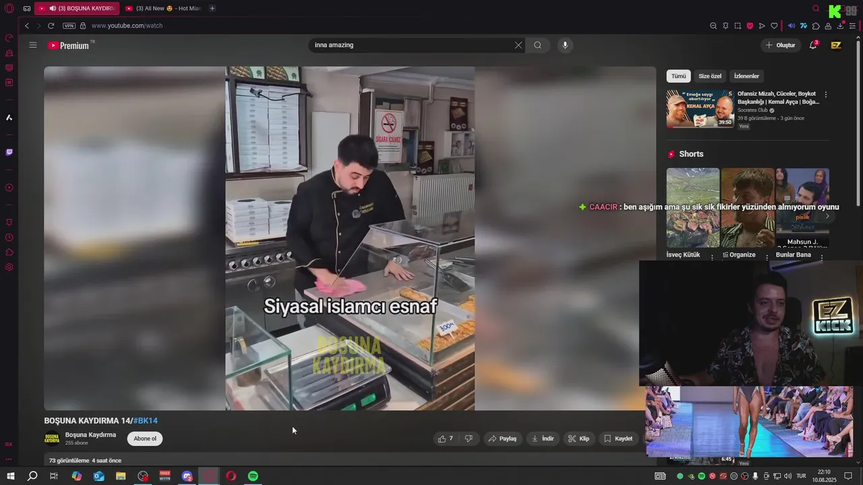Clear the search box with the X
The width and height of the screenshot is (863, 485).
point(518,45)
